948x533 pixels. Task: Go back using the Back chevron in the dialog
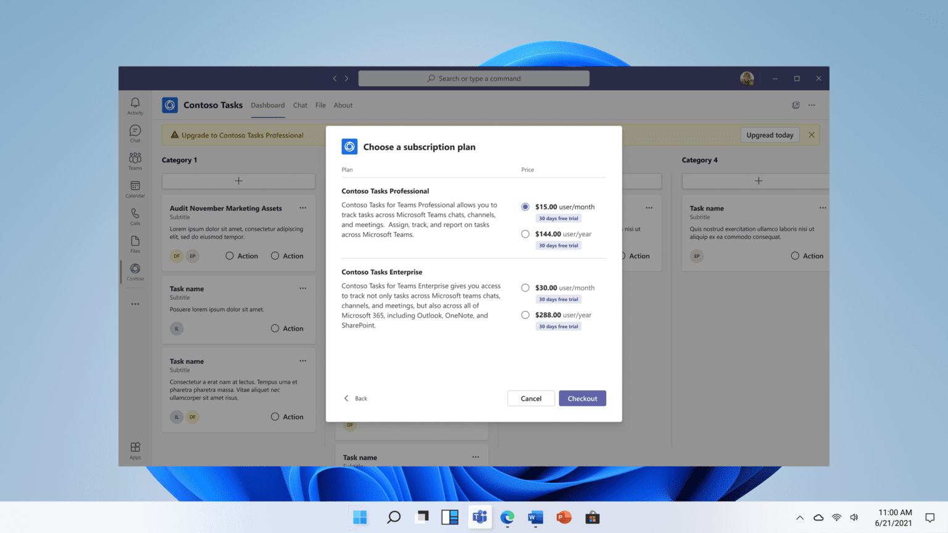[x=355, y=398]
